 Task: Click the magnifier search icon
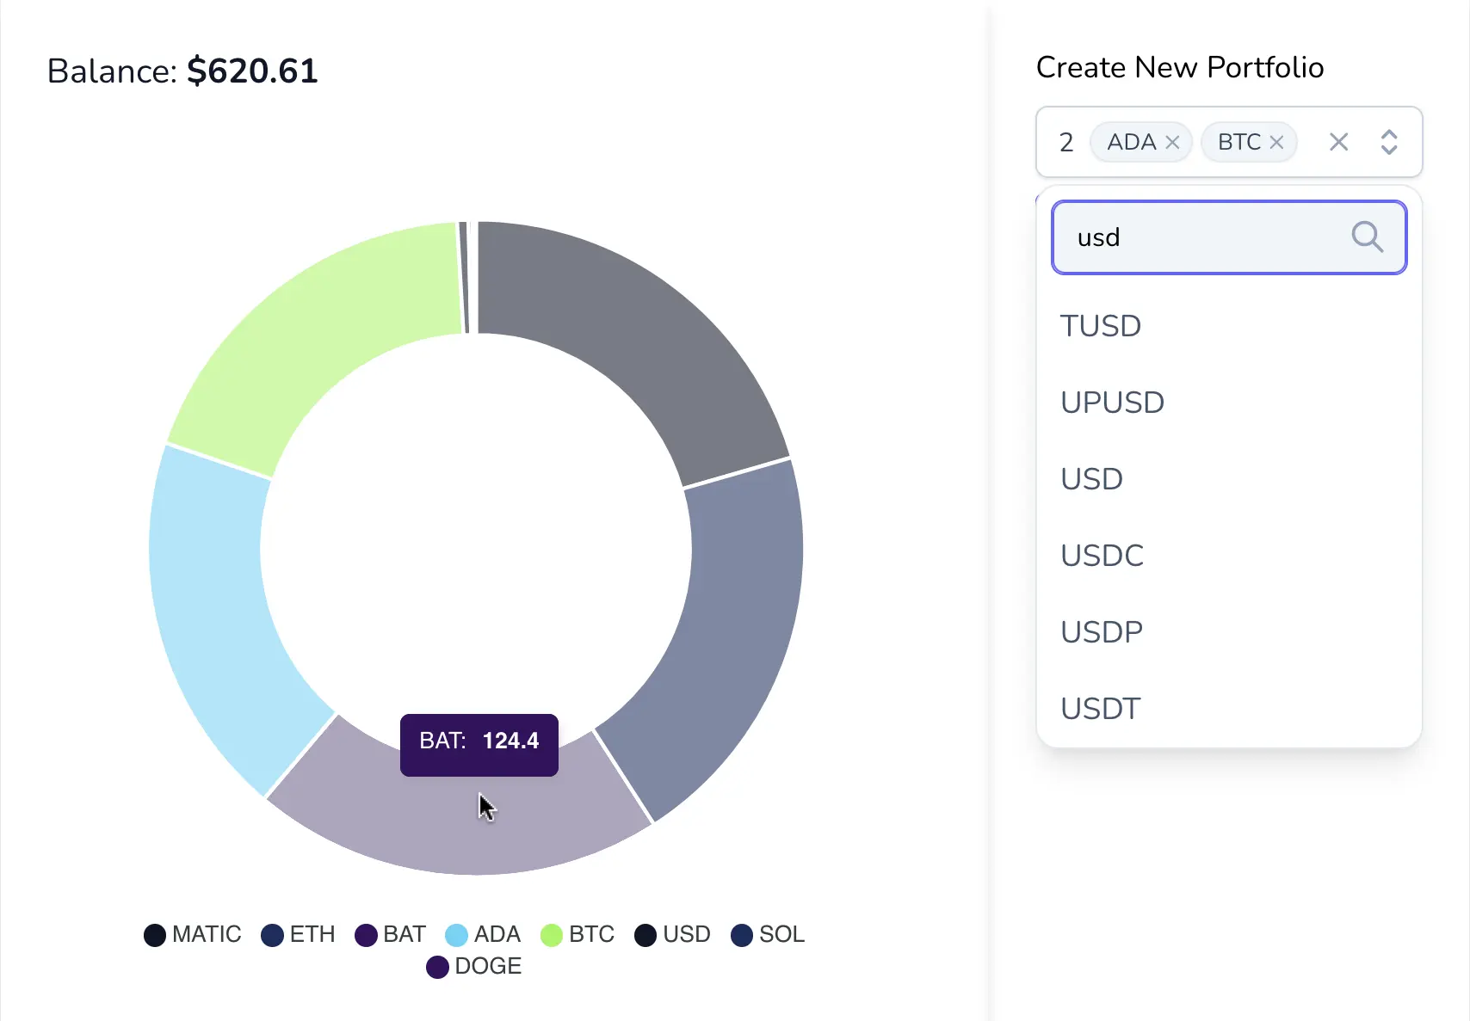point(1367,237)
